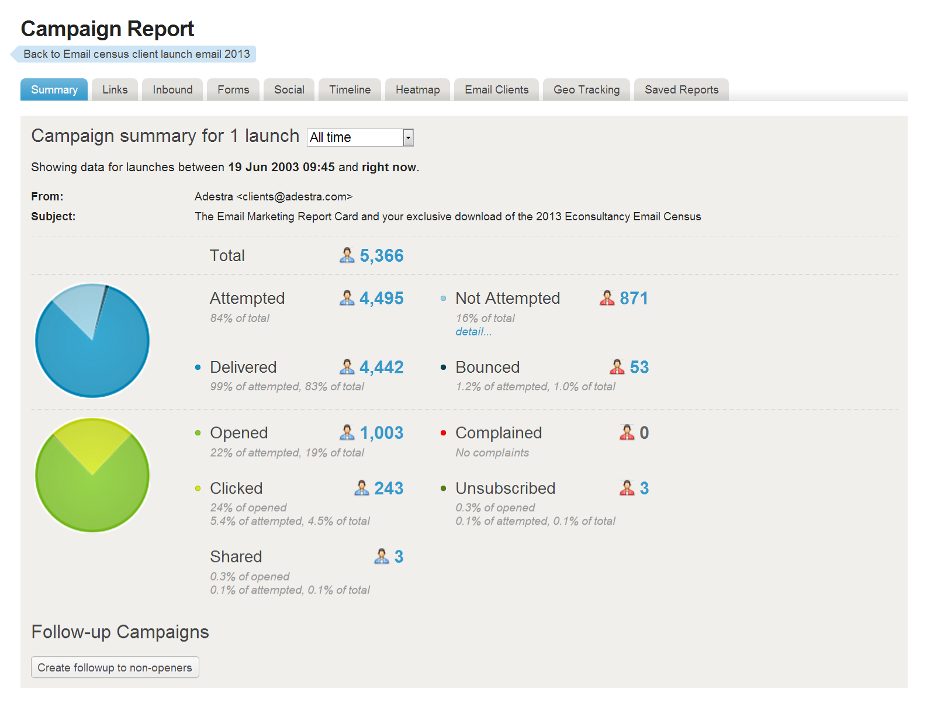This screenshot has height=714, width=927.
Task: Open the Not Attempted detail link
Action: click(x=473, y=332)
